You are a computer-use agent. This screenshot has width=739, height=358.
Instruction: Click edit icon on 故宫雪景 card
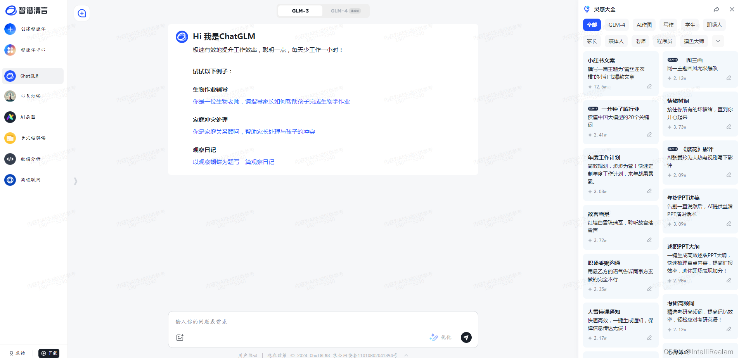coord(649,240)
